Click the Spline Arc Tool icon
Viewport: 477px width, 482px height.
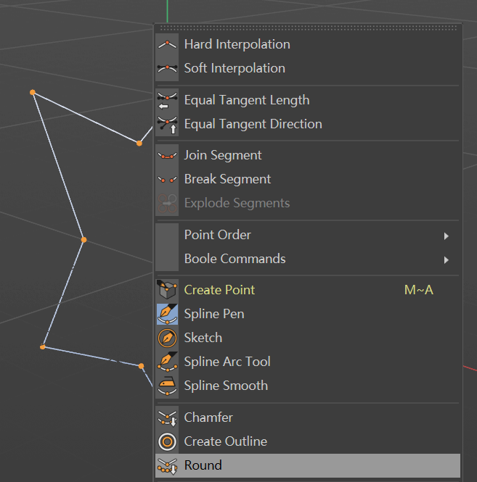click(167, 362)
